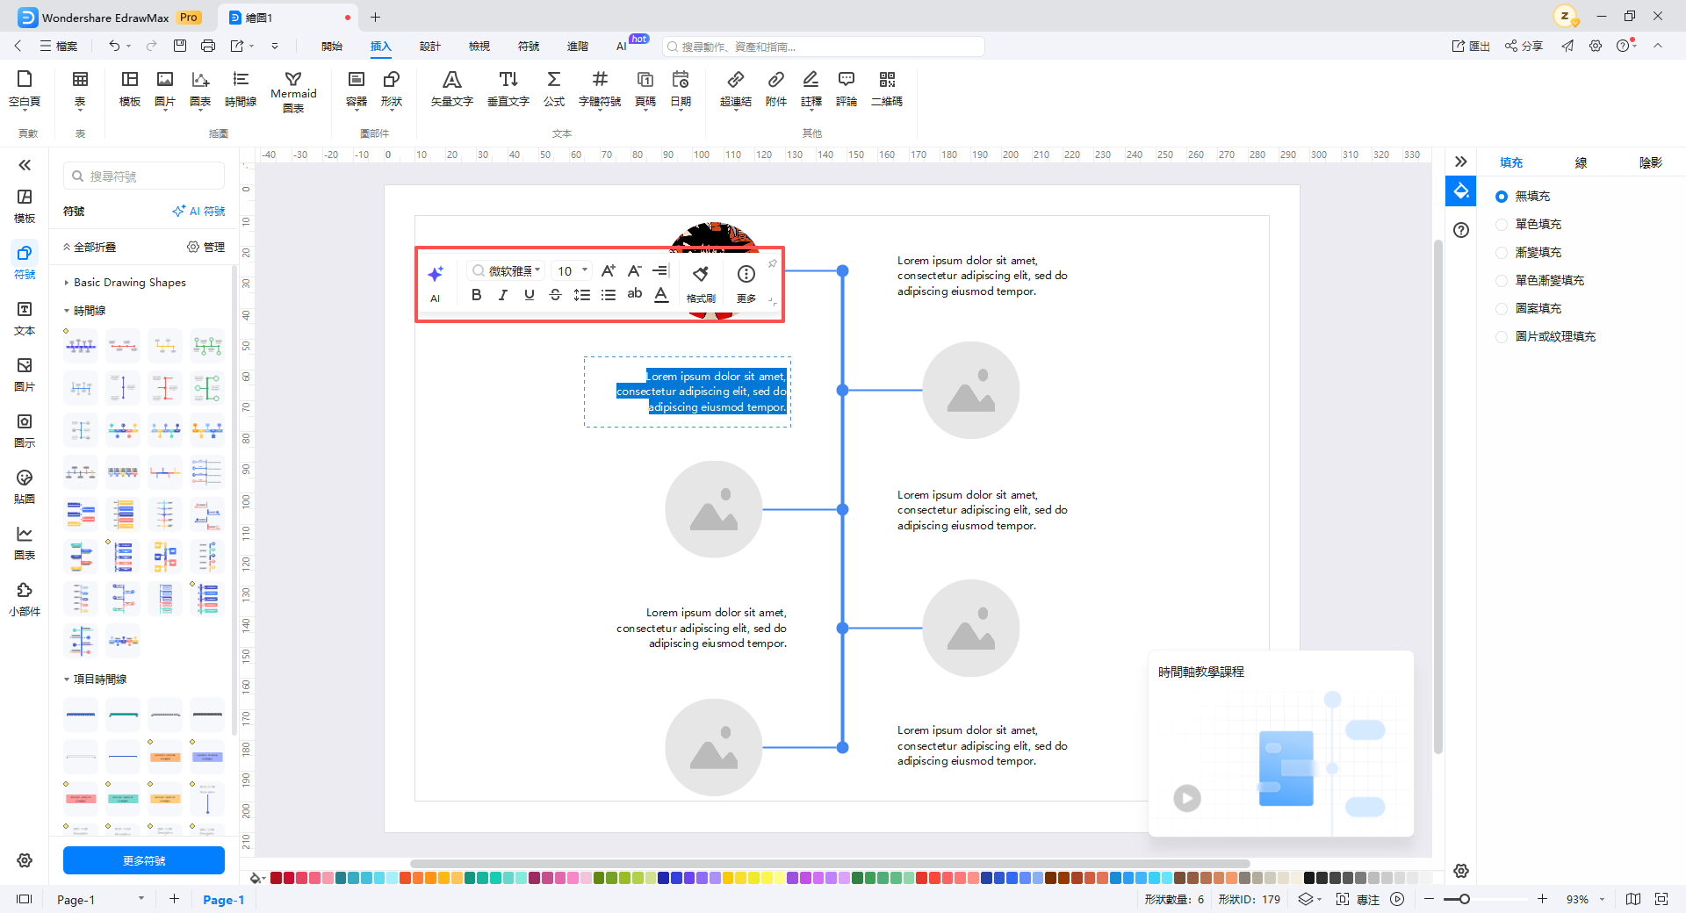
Task: Play the 時間軸教學課程 tutorial video
Action: pos(1187,798)
